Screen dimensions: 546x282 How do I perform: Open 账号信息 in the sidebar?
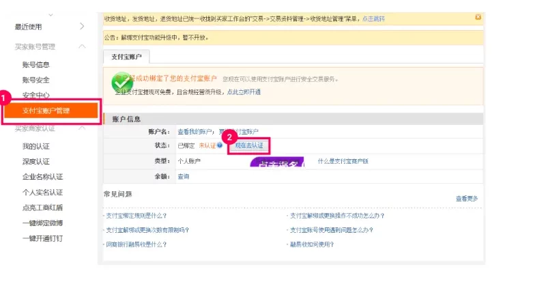(36, 65)
